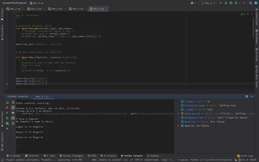Image resolution: width=259 pixels, height=162 pixels.
Task: Open Structure tool window on left
Action: pyautogui.click(x=2, y=32)
